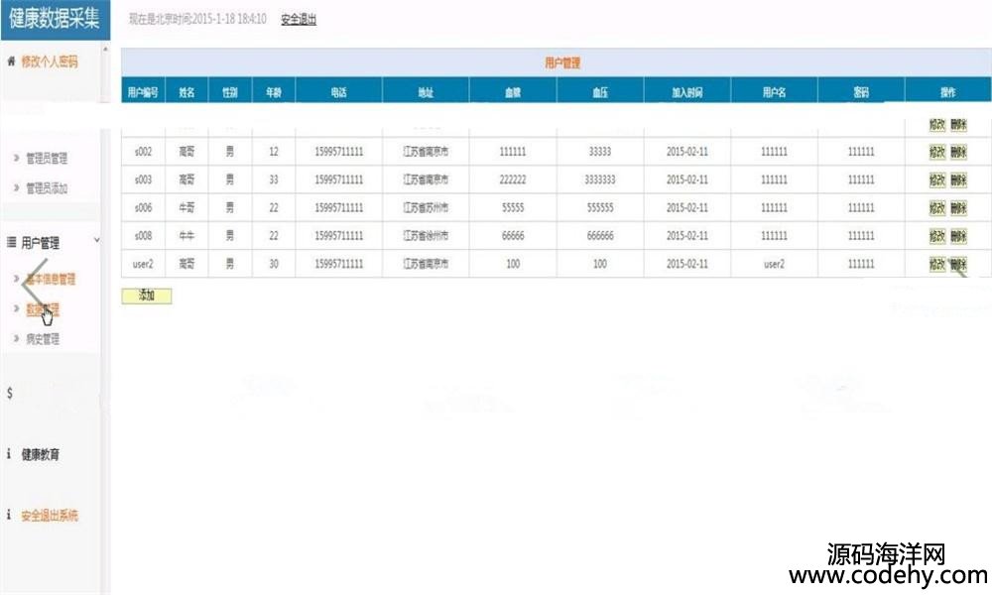The height and width of the screenshot is (595, 992).
Task: Click the info icon beside 健康教育
Action: (x=9, y=454)
